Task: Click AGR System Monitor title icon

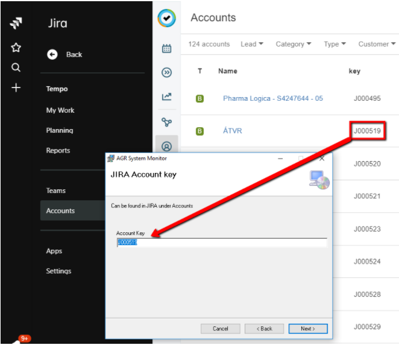Action: point(111,159)
